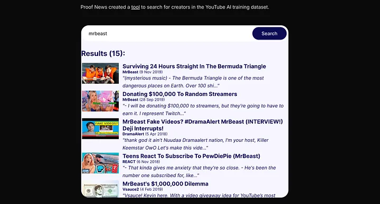Image resolution: width=380 pixels, height=204 pixels.
Task: Select the Bermuda Triangle video thumbnail
Action: [100, 73]
